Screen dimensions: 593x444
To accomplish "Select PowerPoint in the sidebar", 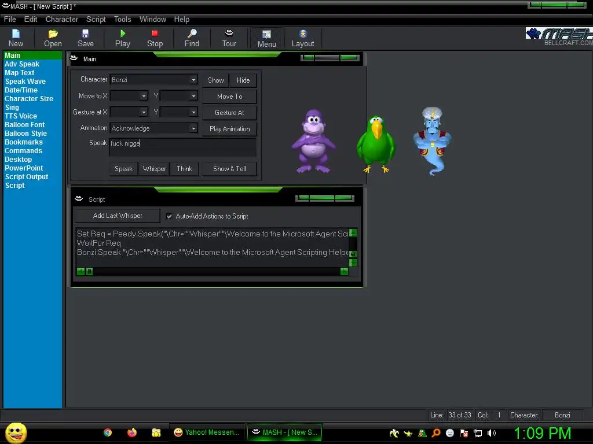I will pyautogui.click(x=24, y=168).
